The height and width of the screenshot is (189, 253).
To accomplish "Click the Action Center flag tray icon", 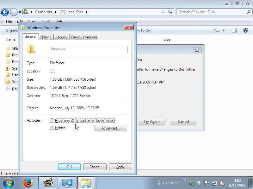I will 207,183.
